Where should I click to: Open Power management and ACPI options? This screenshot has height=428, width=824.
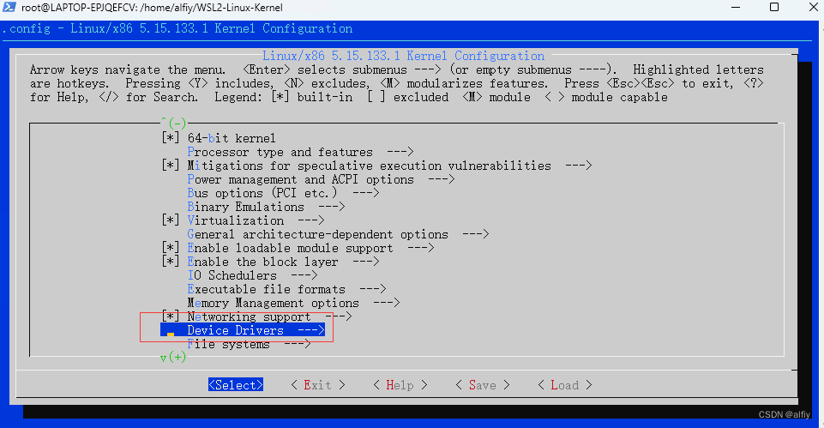pyautogui.click(x=321, y=179)
